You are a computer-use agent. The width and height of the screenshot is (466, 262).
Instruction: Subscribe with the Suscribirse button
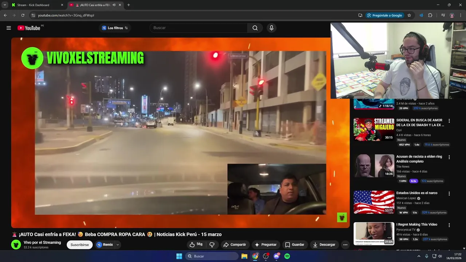pyautogui.click(x=80, y=245)
